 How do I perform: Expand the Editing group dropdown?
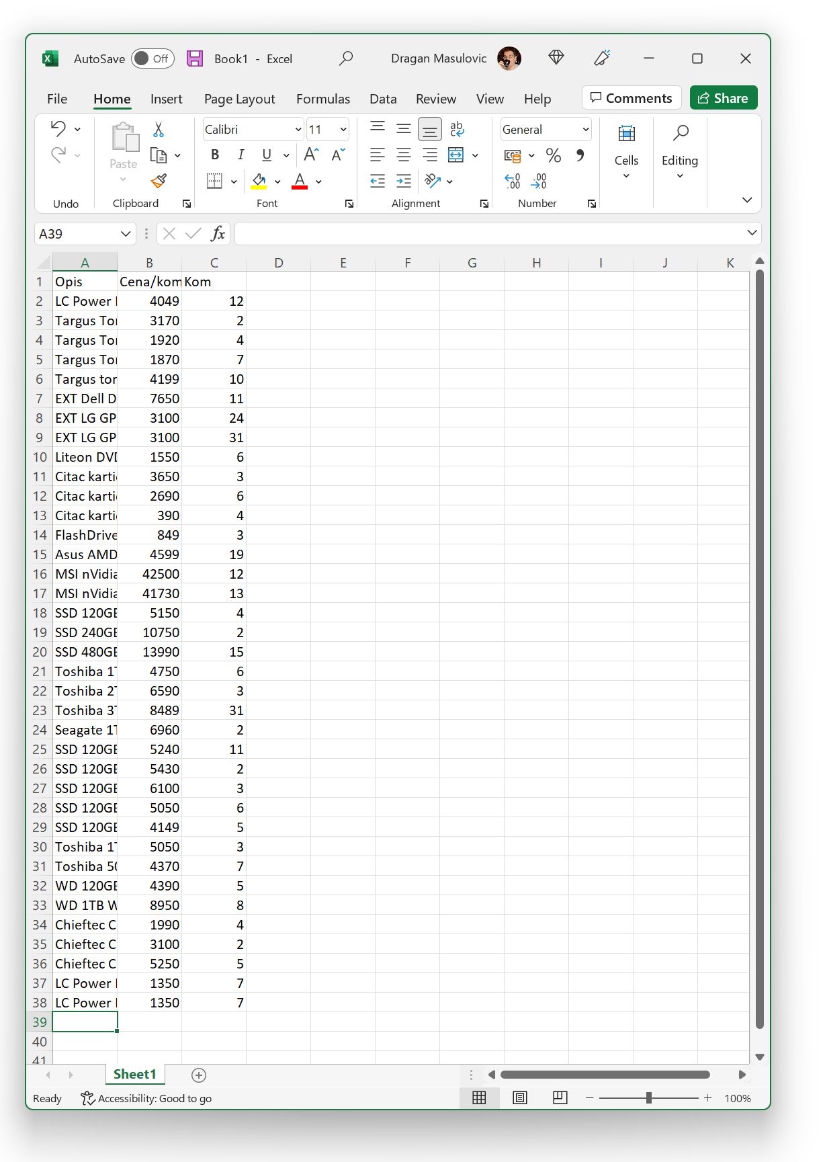point(680,176)
